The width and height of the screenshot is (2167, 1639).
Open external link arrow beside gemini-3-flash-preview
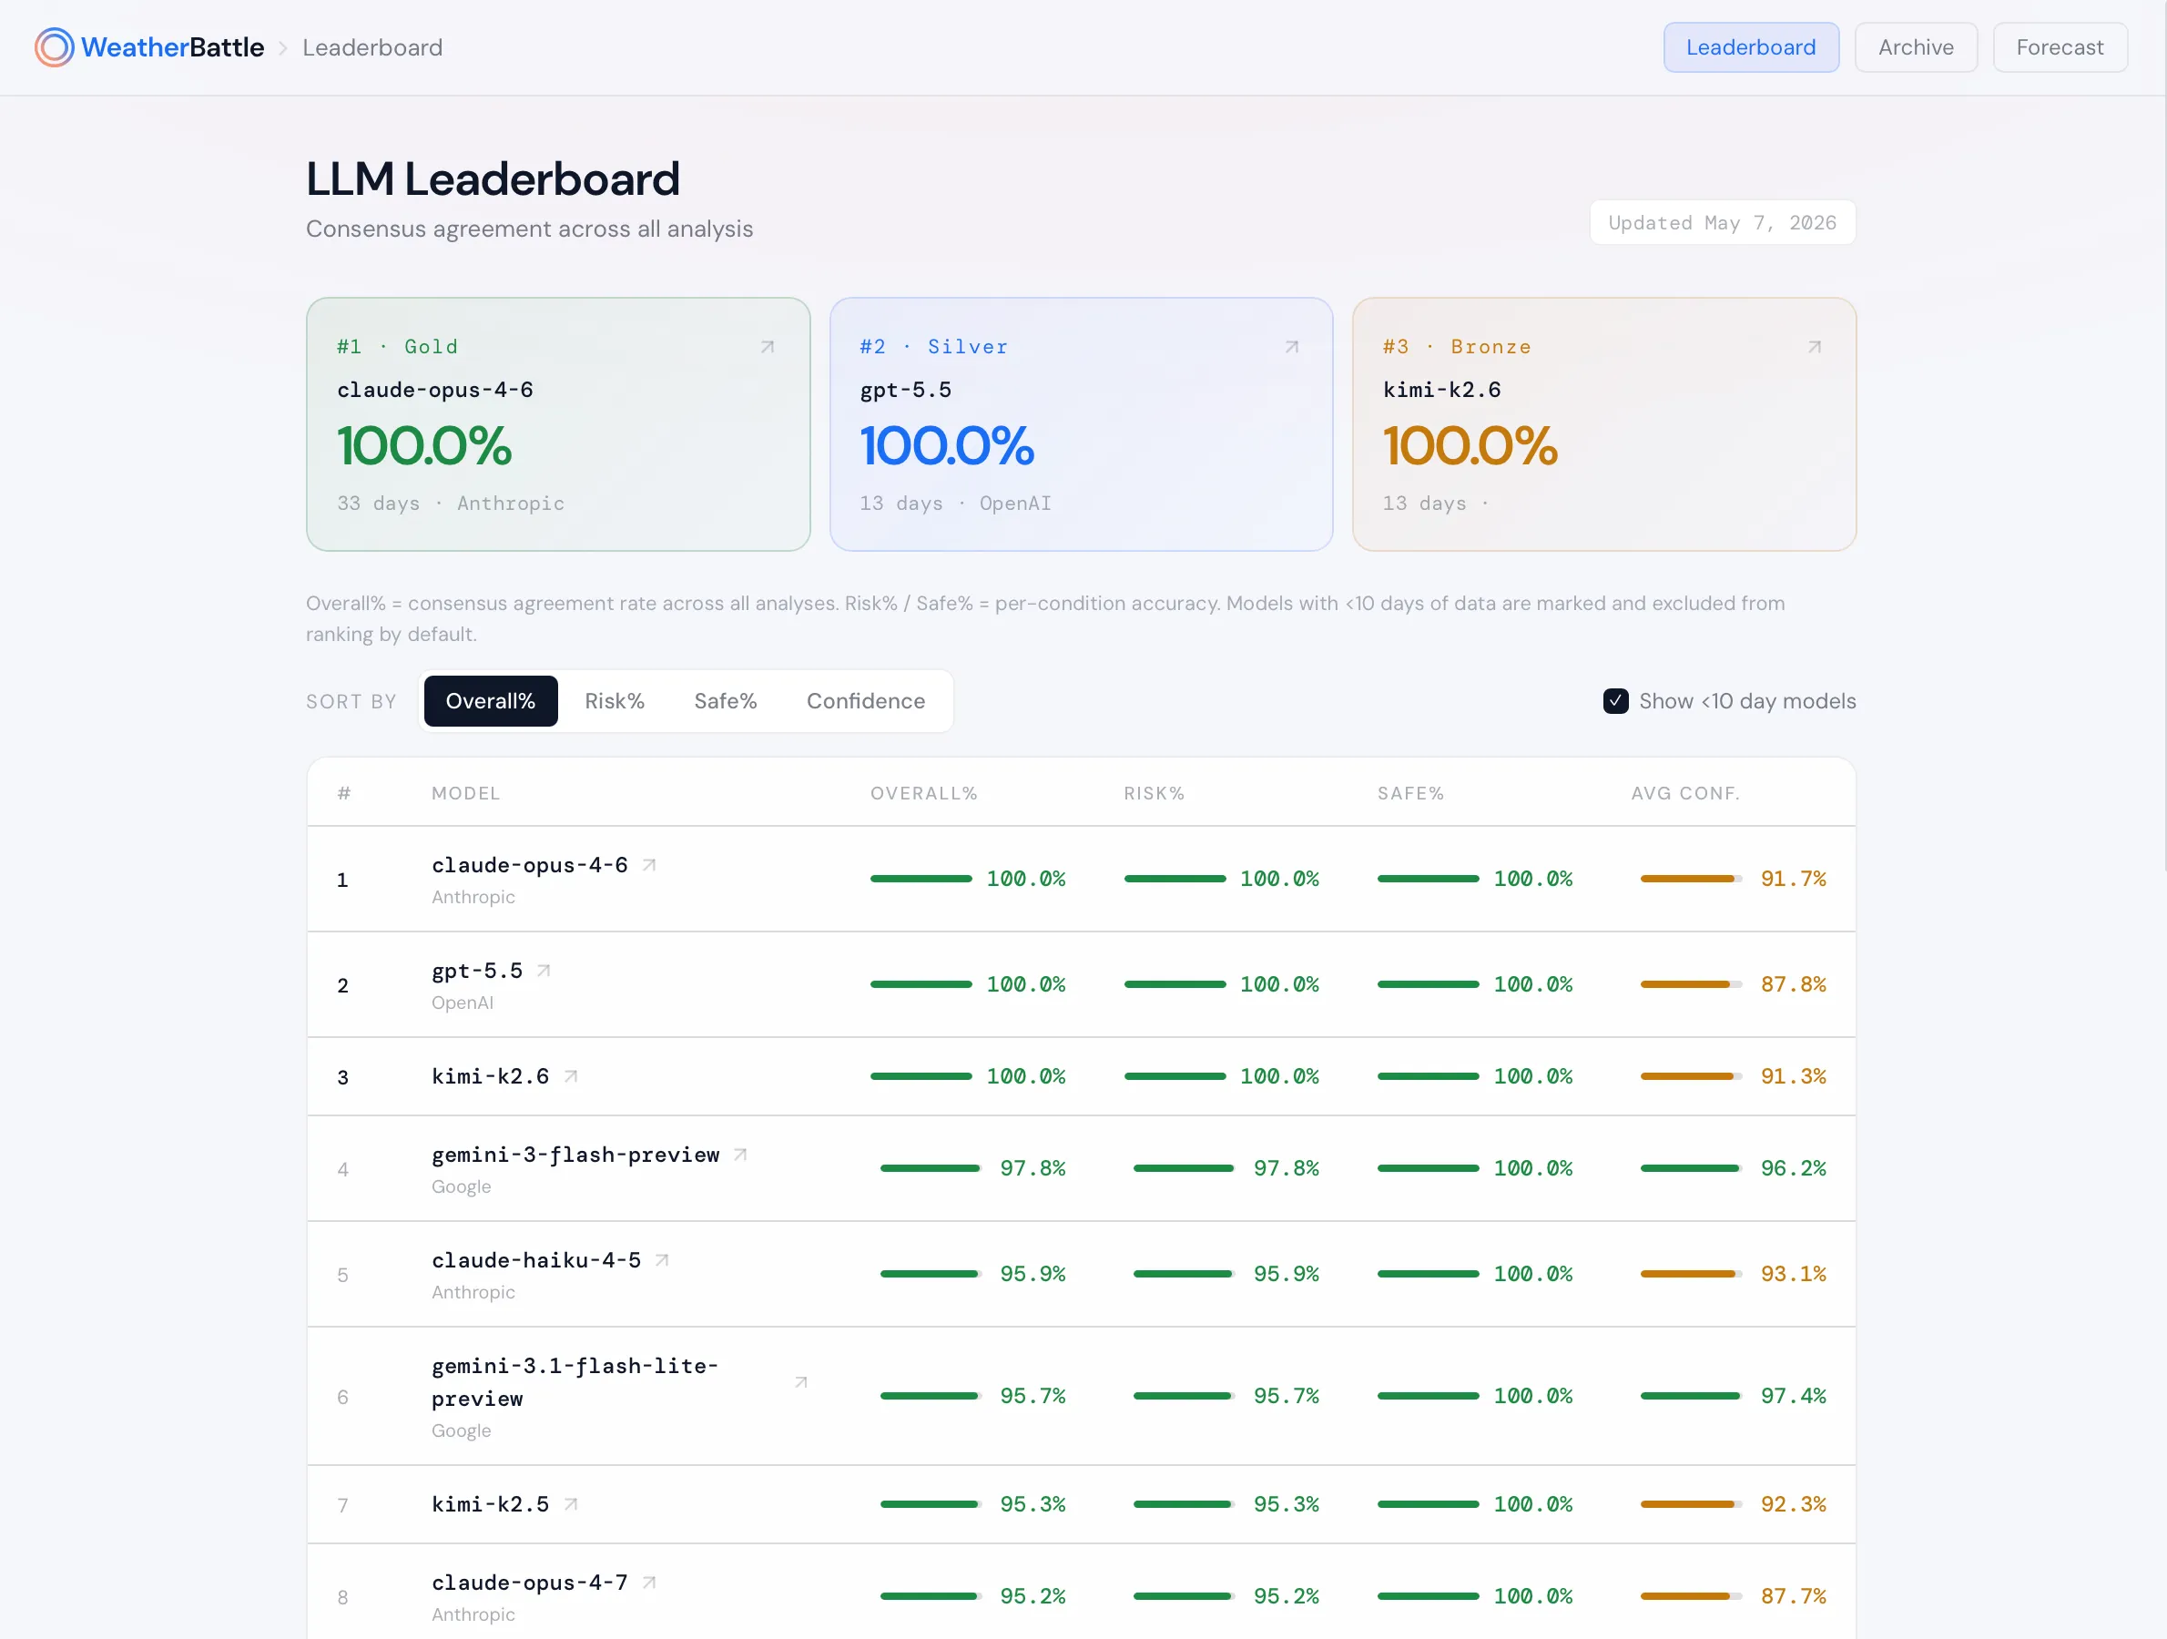[740, 1155]
